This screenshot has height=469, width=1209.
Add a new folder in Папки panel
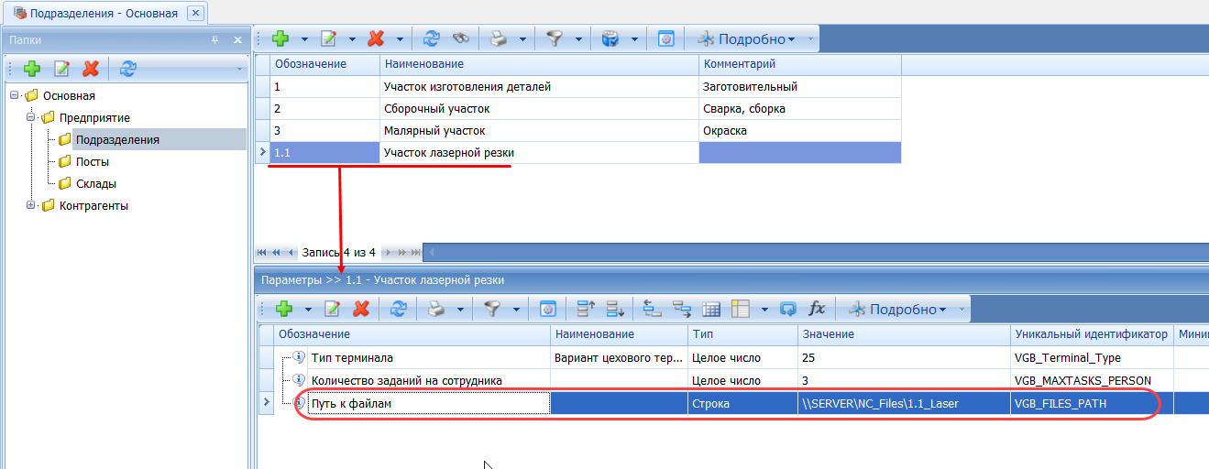pyautogui.click(x=32, y=69)
